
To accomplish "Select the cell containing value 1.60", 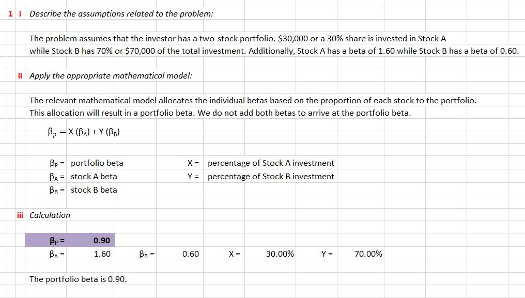I will click(x=102, y=254).
